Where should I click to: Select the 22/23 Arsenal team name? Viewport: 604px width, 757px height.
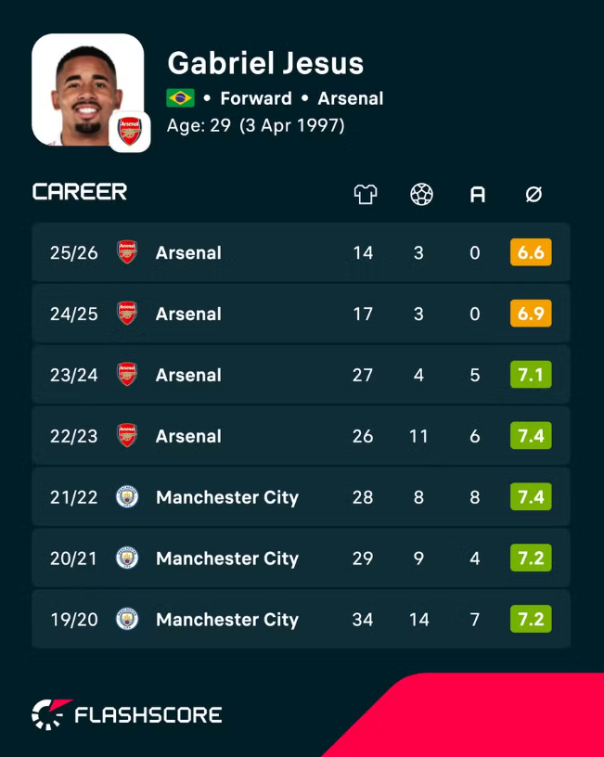click(x=188, y=436)
